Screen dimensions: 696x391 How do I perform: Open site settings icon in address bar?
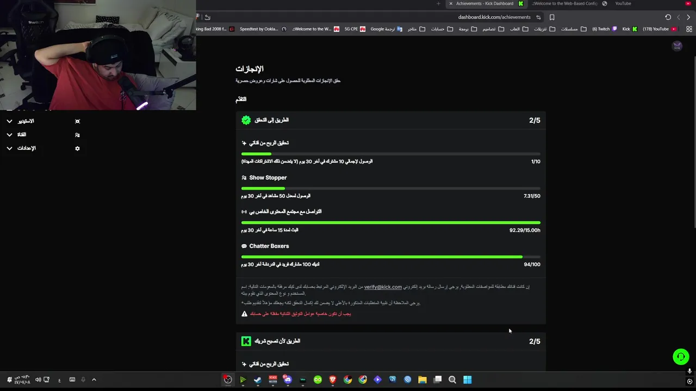tap(538, 17)
